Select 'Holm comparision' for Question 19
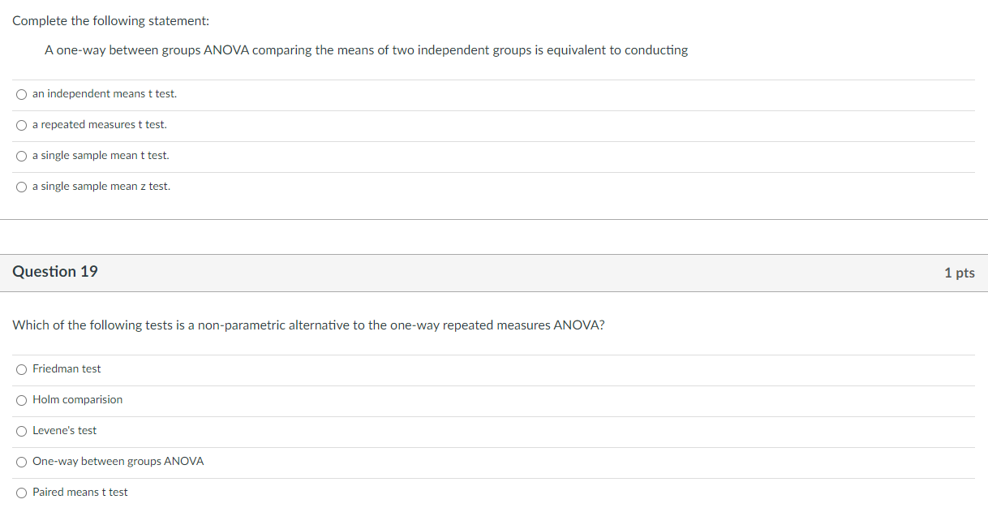This screenshot has height=508, width=988. [x=21, y=399]
